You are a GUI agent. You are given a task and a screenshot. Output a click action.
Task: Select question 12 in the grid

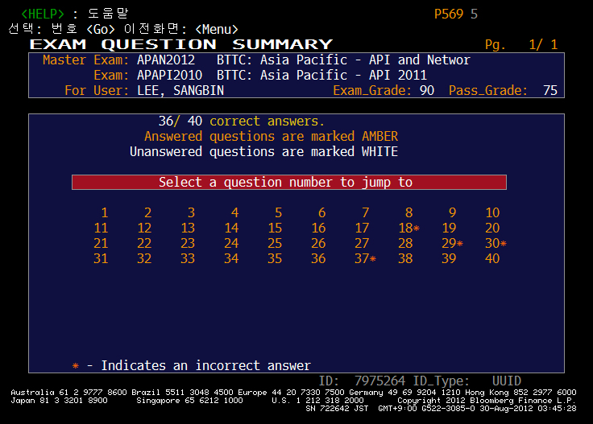pyautogui.click(x=144, y=228)
